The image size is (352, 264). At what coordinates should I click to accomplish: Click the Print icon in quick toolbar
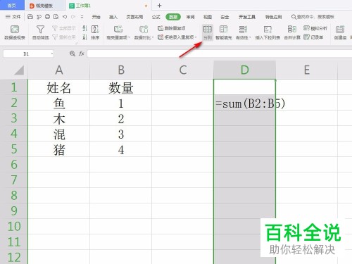point(47,17)
